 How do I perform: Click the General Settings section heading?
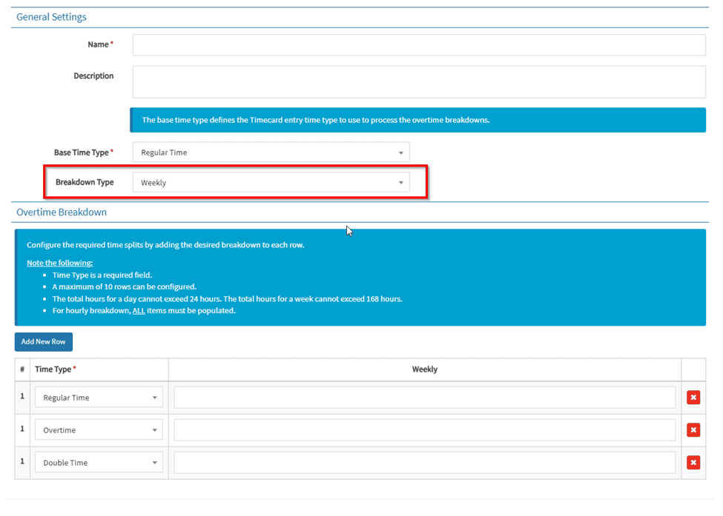point(51,17)
